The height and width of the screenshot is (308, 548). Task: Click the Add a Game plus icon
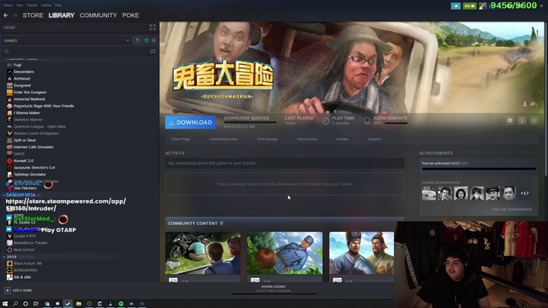(x=8, y=290)
